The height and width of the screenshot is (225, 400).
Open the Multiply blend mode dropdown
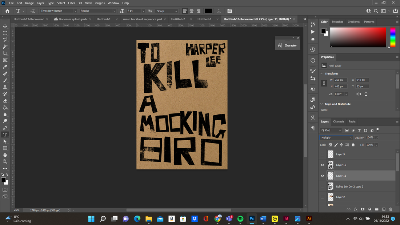336,138
